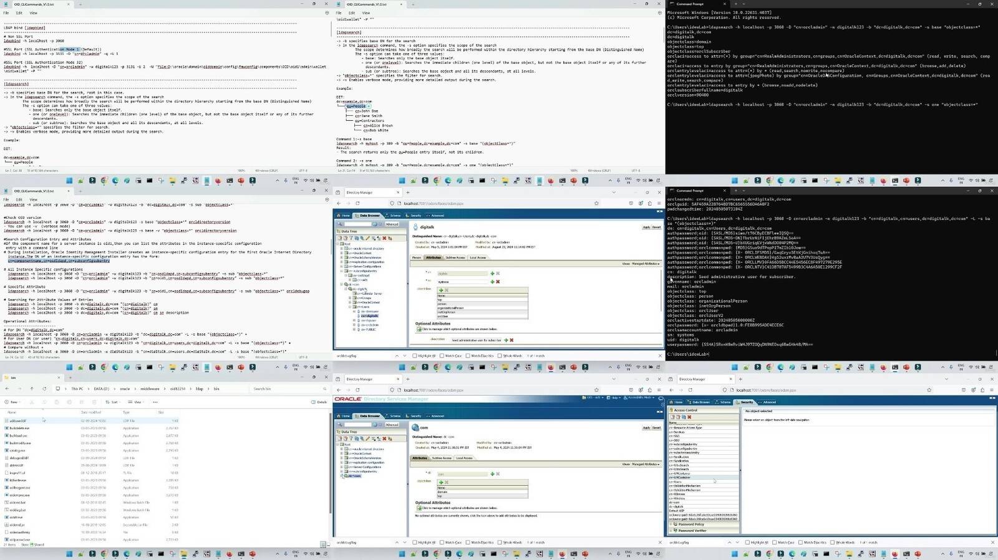Screen dimensions: 998x560
Task: Refresh the File Explorer bin folder
Action: point(44,389)
